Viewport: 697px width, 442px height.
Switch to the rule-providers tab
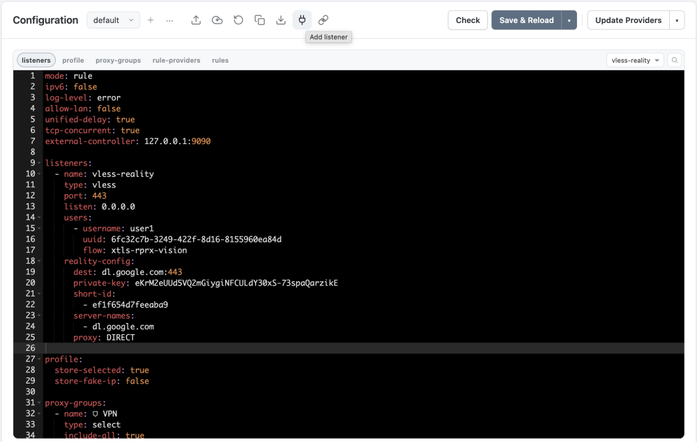[x=176, y=61]
